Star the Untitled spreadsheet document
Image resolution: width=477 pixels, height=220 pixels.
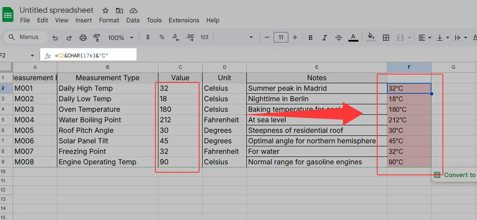pyautogui.click(x=105, y=10)
